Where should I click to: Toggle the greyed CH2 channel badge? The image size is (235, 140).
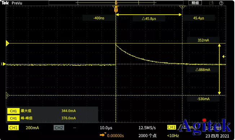coord(59,128)
